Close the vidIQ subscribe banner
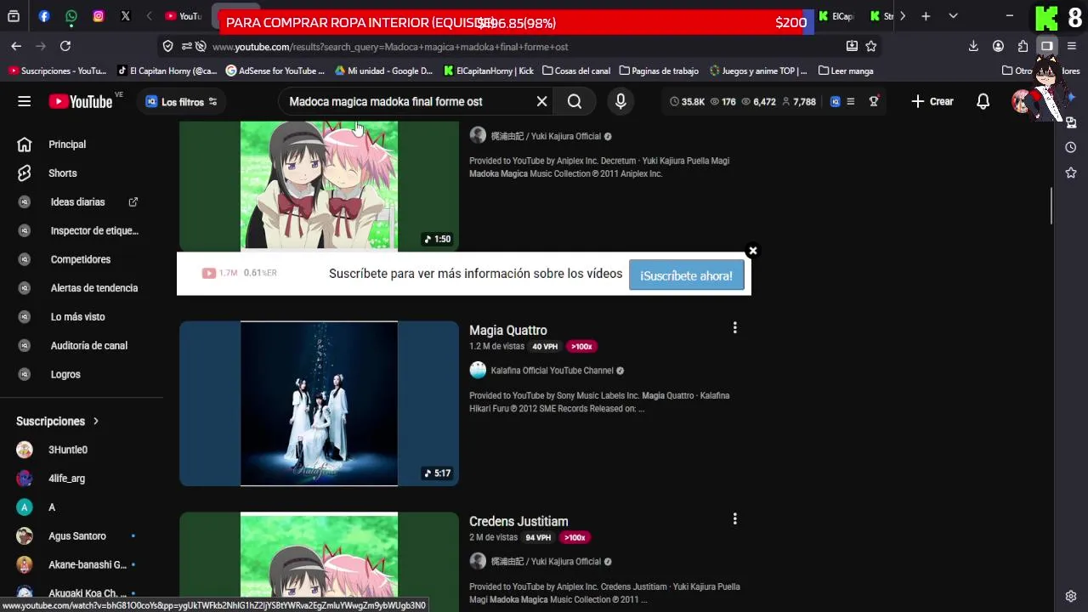The width and height of the screenshot is (1088, 612). coord(752,251)
